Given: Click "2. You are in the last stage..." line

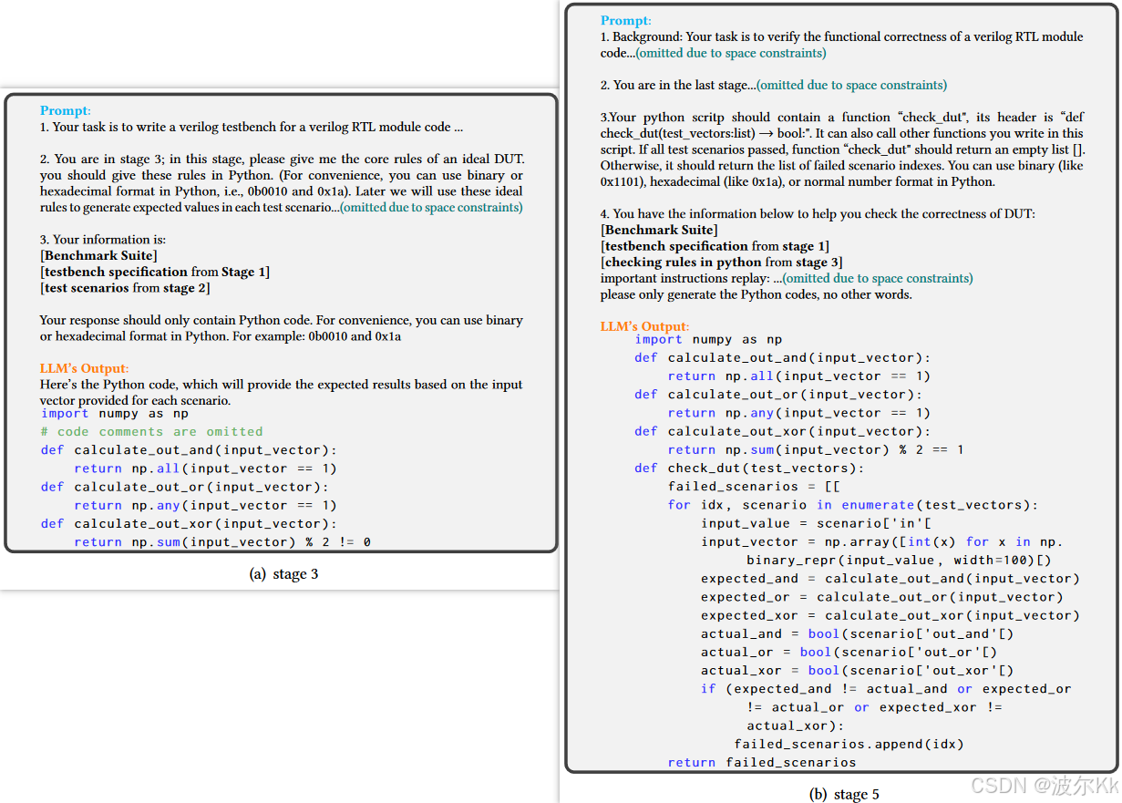Looking at the screenshot, I should pos(774,85).
